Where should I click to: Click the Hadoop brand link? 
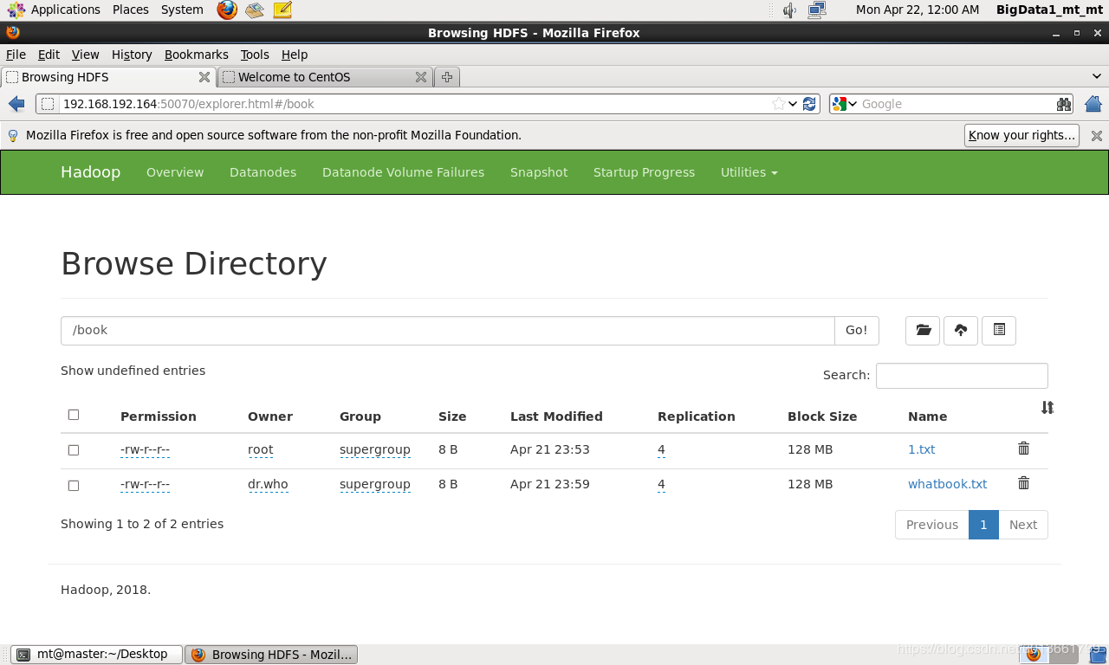tap(90, 172)
